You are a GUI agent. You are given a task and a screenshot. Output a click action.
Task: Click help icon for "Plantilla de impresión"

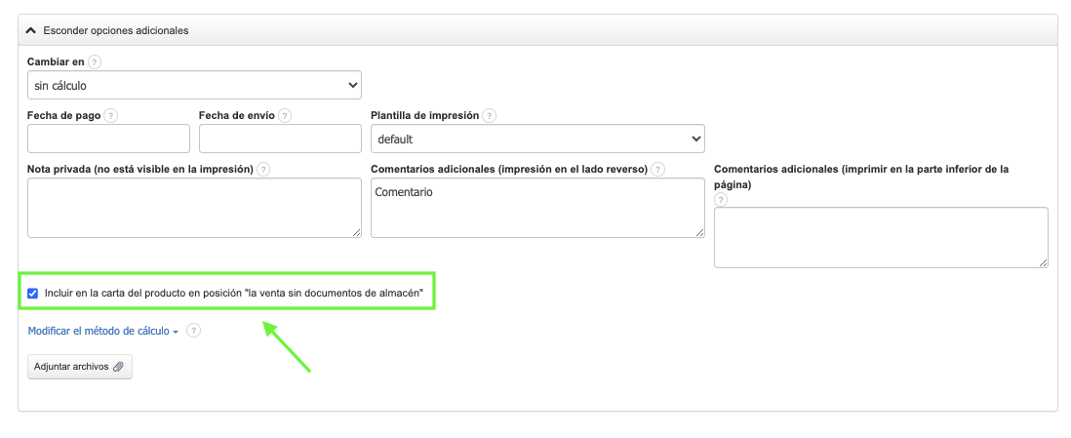[x=489, y=115]
